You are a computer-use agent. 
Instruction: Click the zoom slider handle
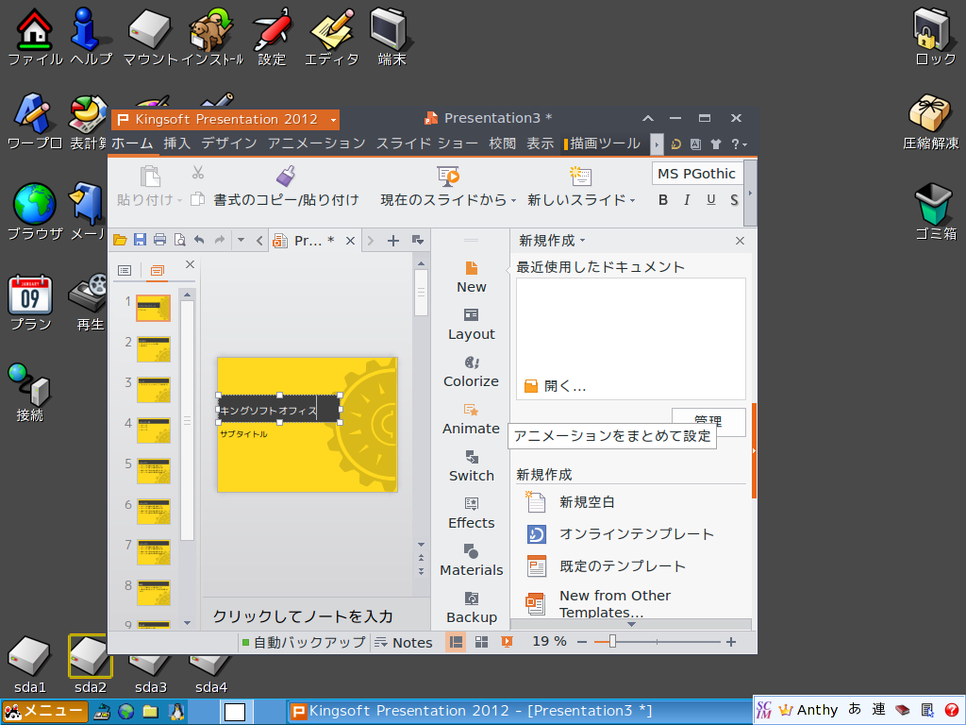point(612,642)
